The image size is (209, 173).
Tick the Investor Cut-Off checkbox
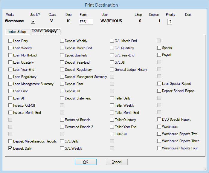click(10, 105)
